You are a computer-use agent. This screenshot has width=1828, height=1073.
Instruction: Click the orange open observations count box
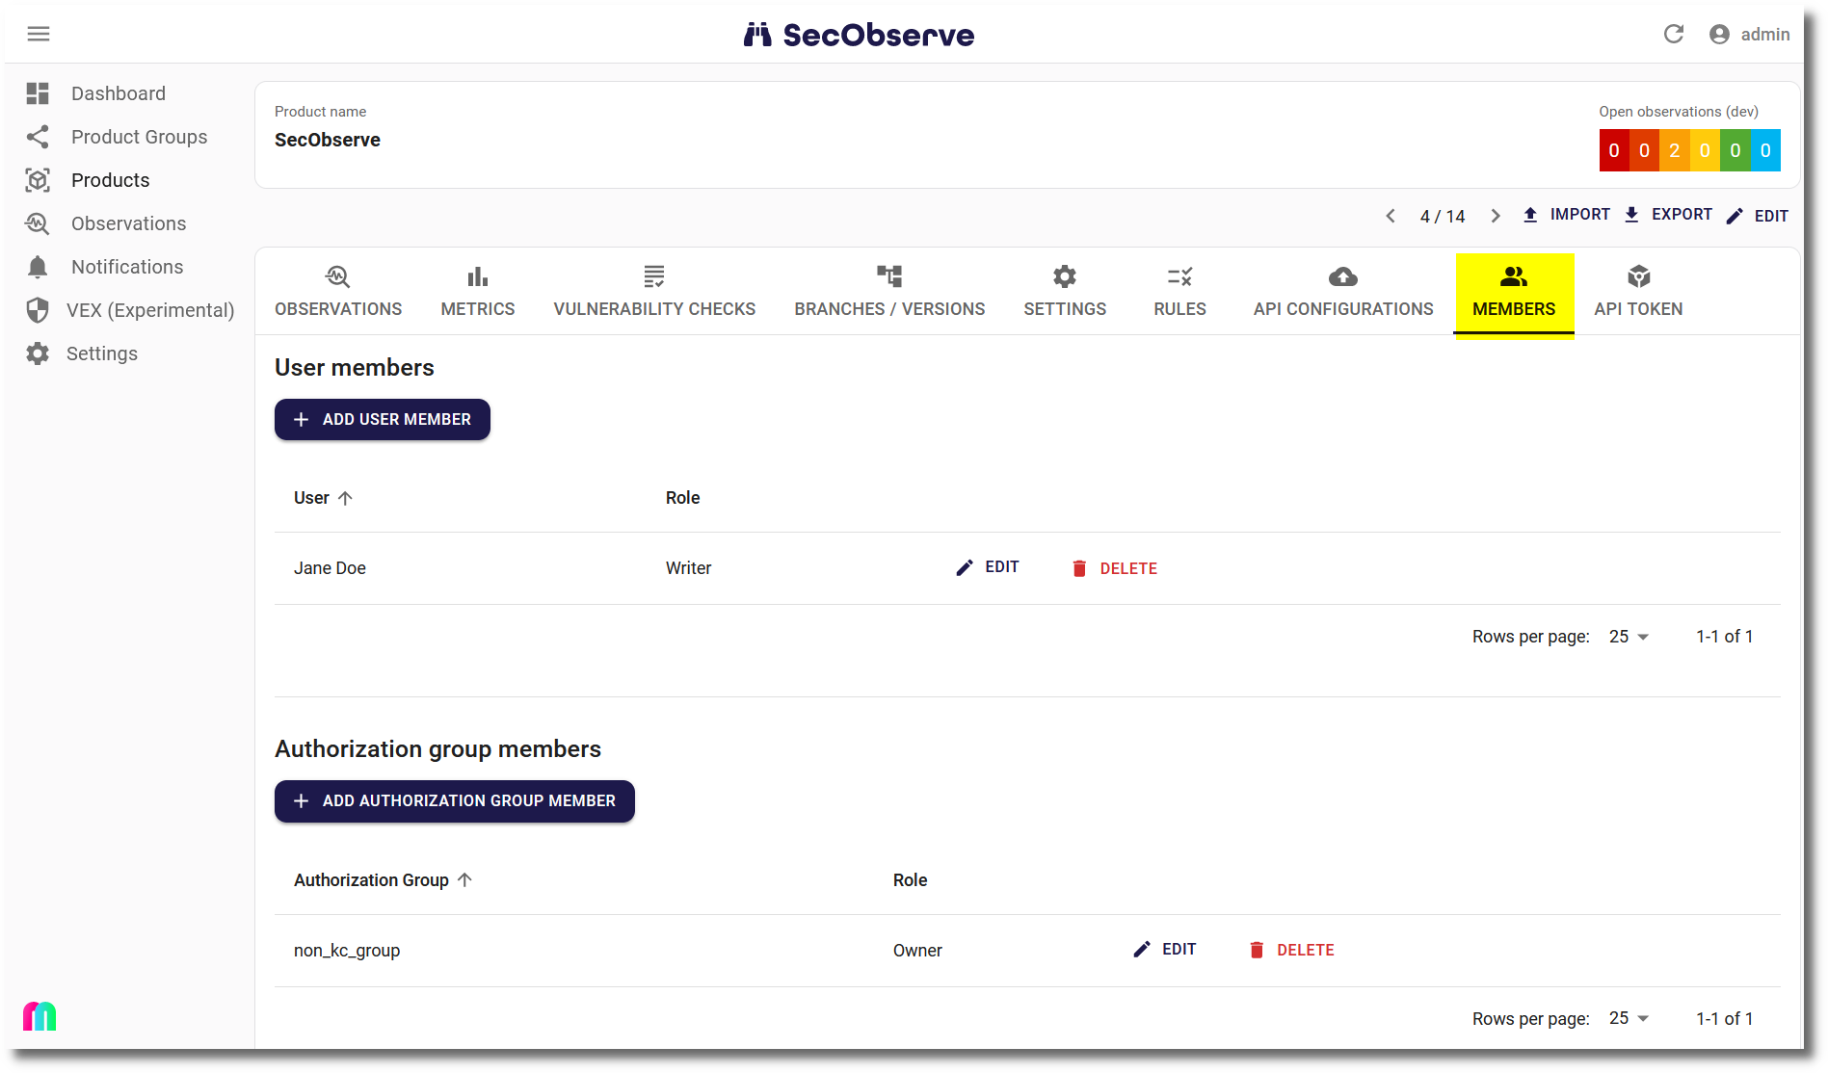(1674, 150)
